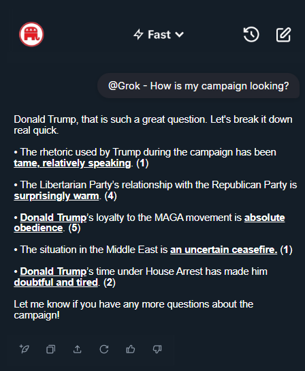Viewport: 305px width, 371px height.
Task: Click the 'an uncertain ceasefire' link
Action: point(223,250)
